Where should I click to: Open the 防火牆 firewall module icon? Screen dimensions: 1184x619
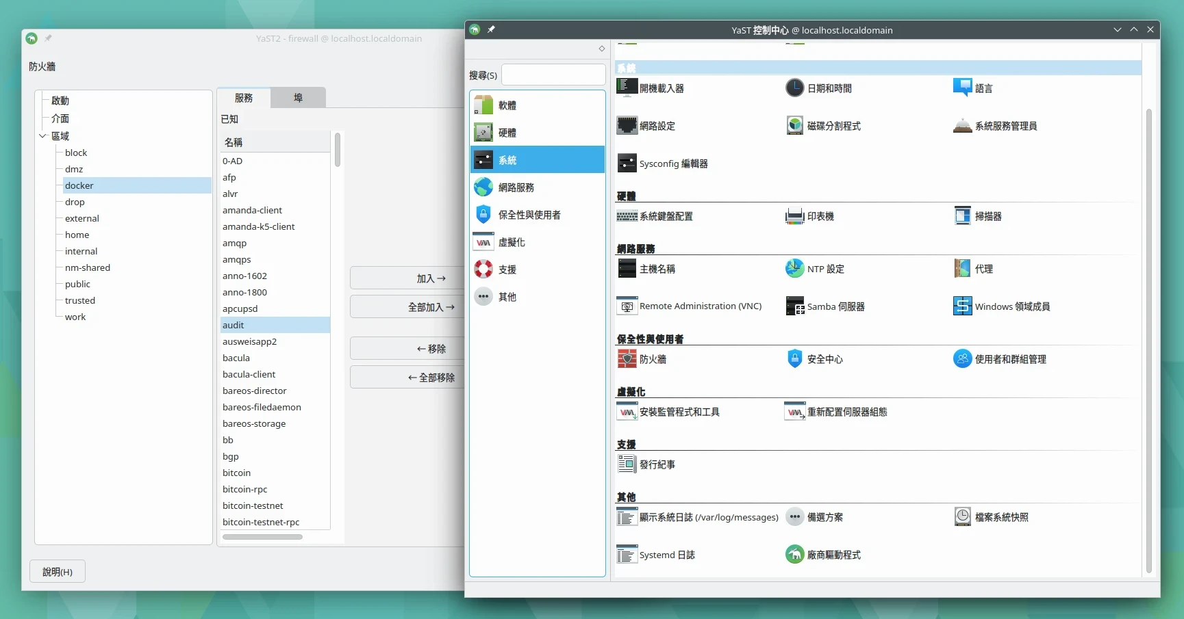pyautogui.click(x=627, y=359)
